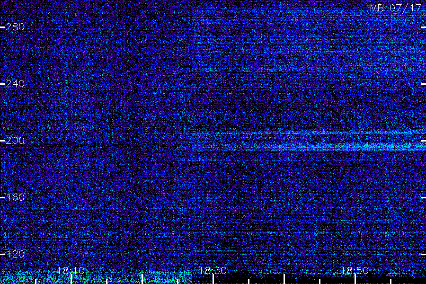Click the bright signal band below 200
The width and height of the screenshot is (426, 284).
click(x=309, y=147)
